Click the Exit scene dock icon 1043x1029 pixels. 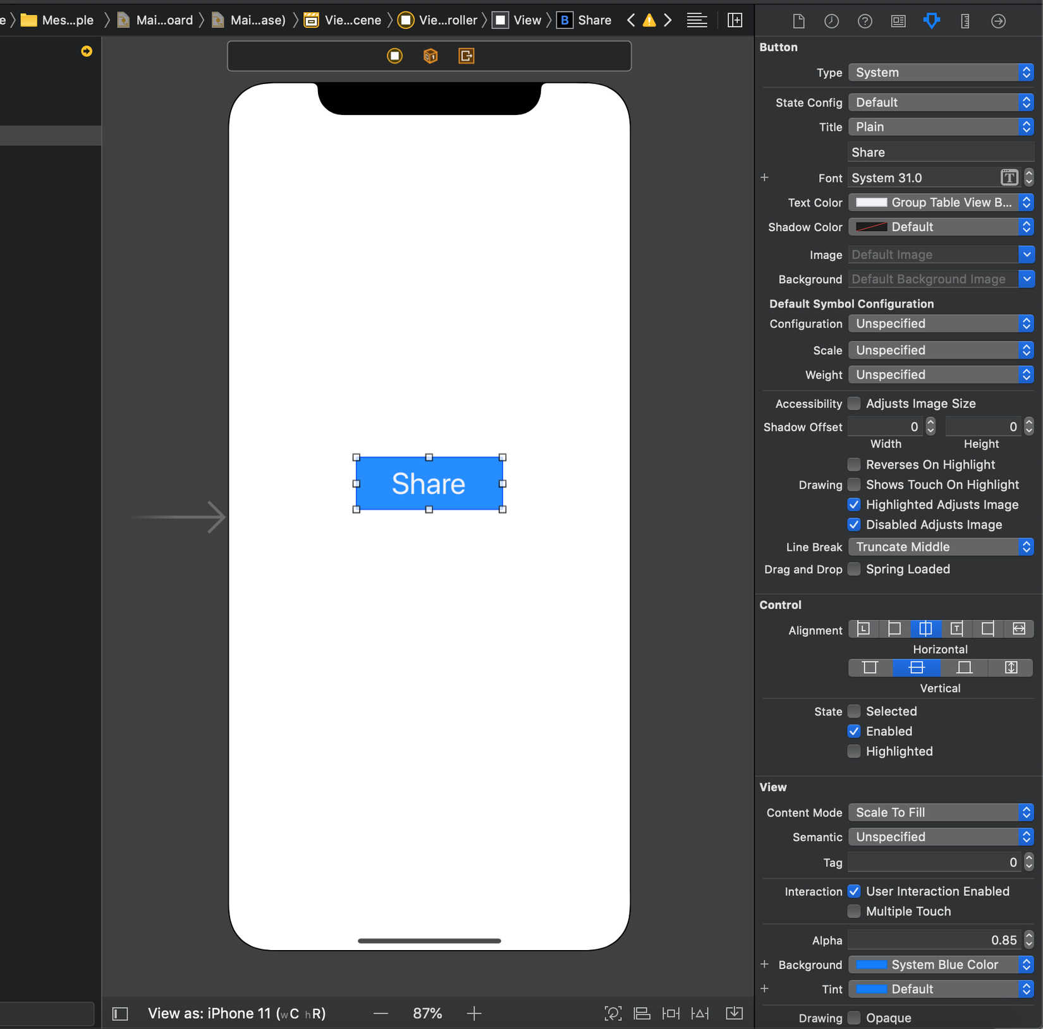[466, 56]
